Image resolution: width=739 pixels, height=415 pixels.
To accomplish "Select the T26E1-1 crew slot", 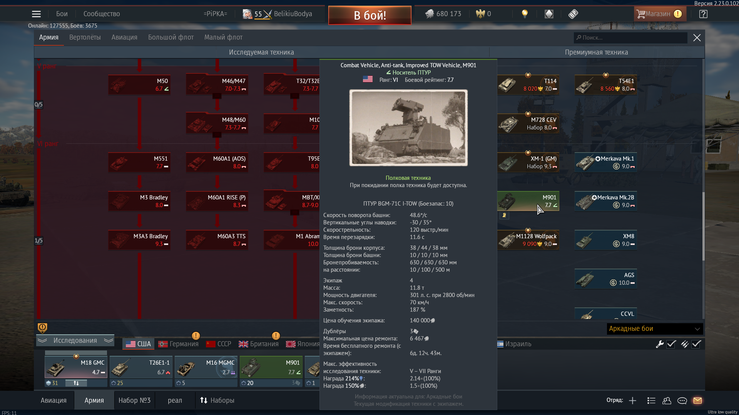I will click(x=141, y=368).
